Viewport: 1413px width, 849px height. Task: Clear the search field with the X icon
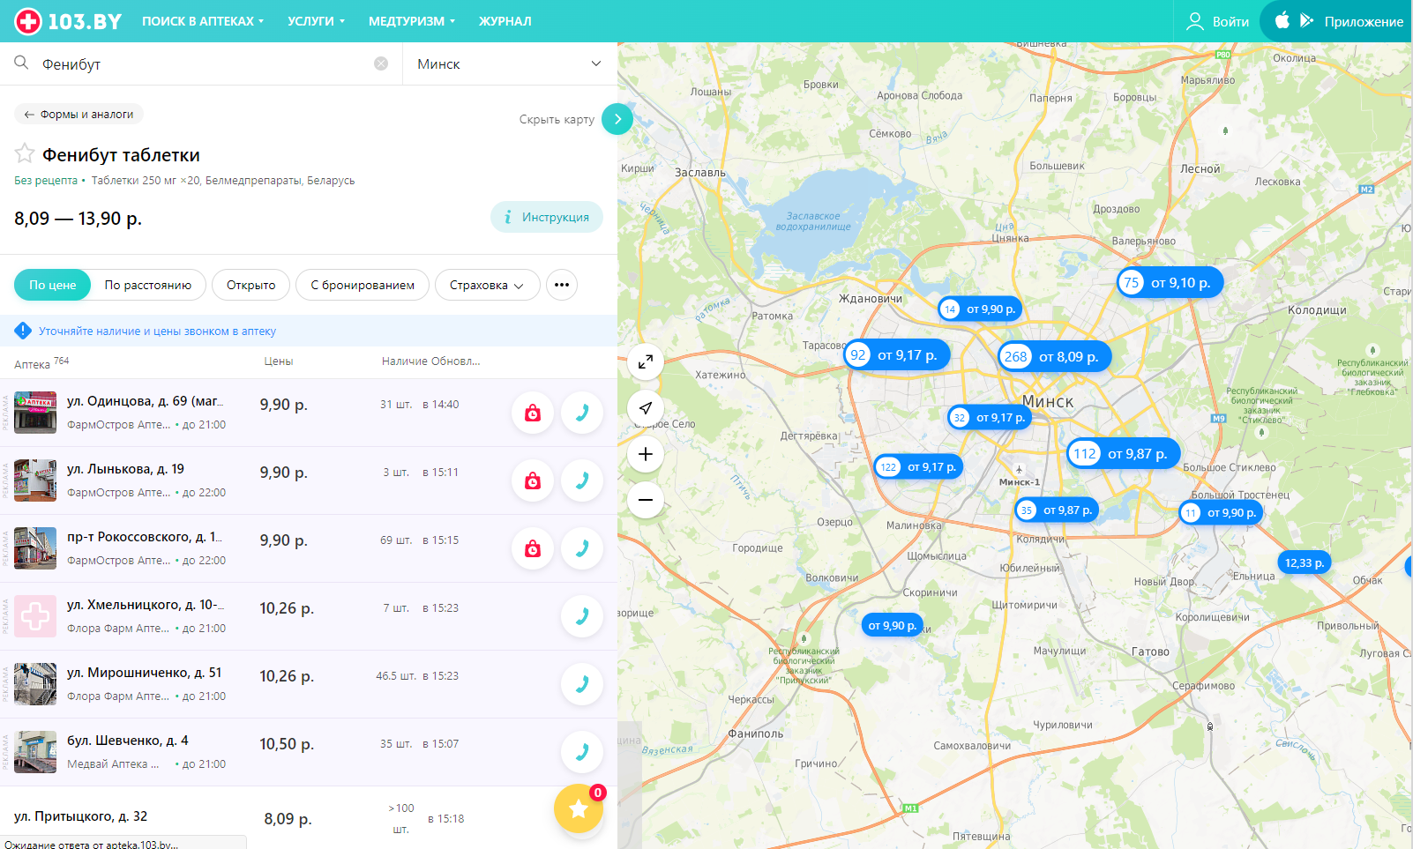381,63
